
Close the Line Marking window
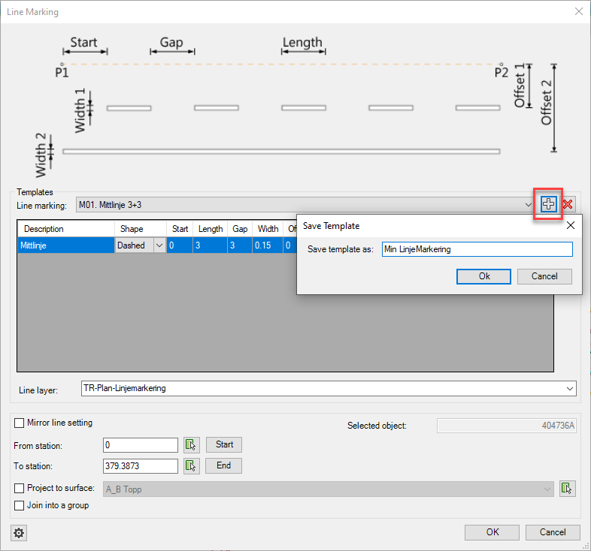(x=579, y=12)
